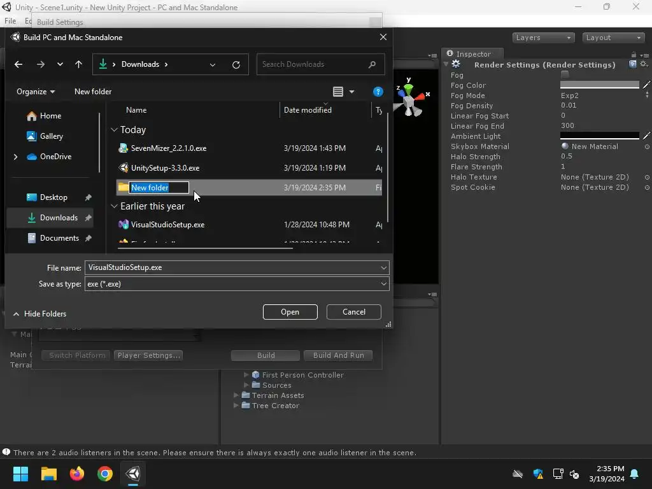The image size is (652, 489).
Task: Close Build PC and Mac Standalone dialog
Action: [383, 37]
